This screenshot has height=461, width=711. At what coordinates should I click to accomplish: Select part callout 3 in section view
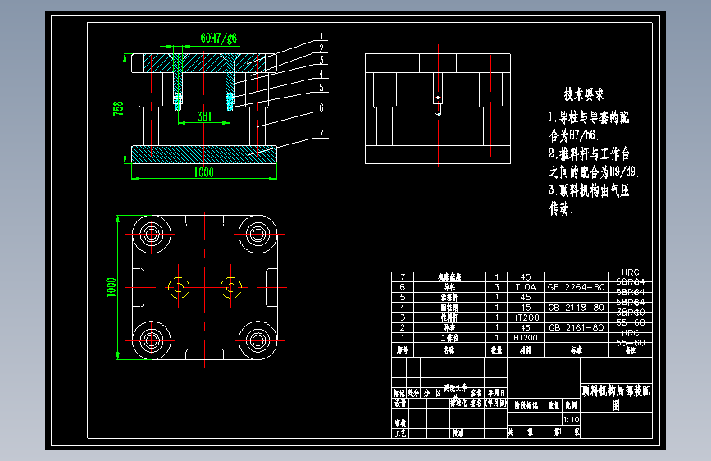[321, 60]
